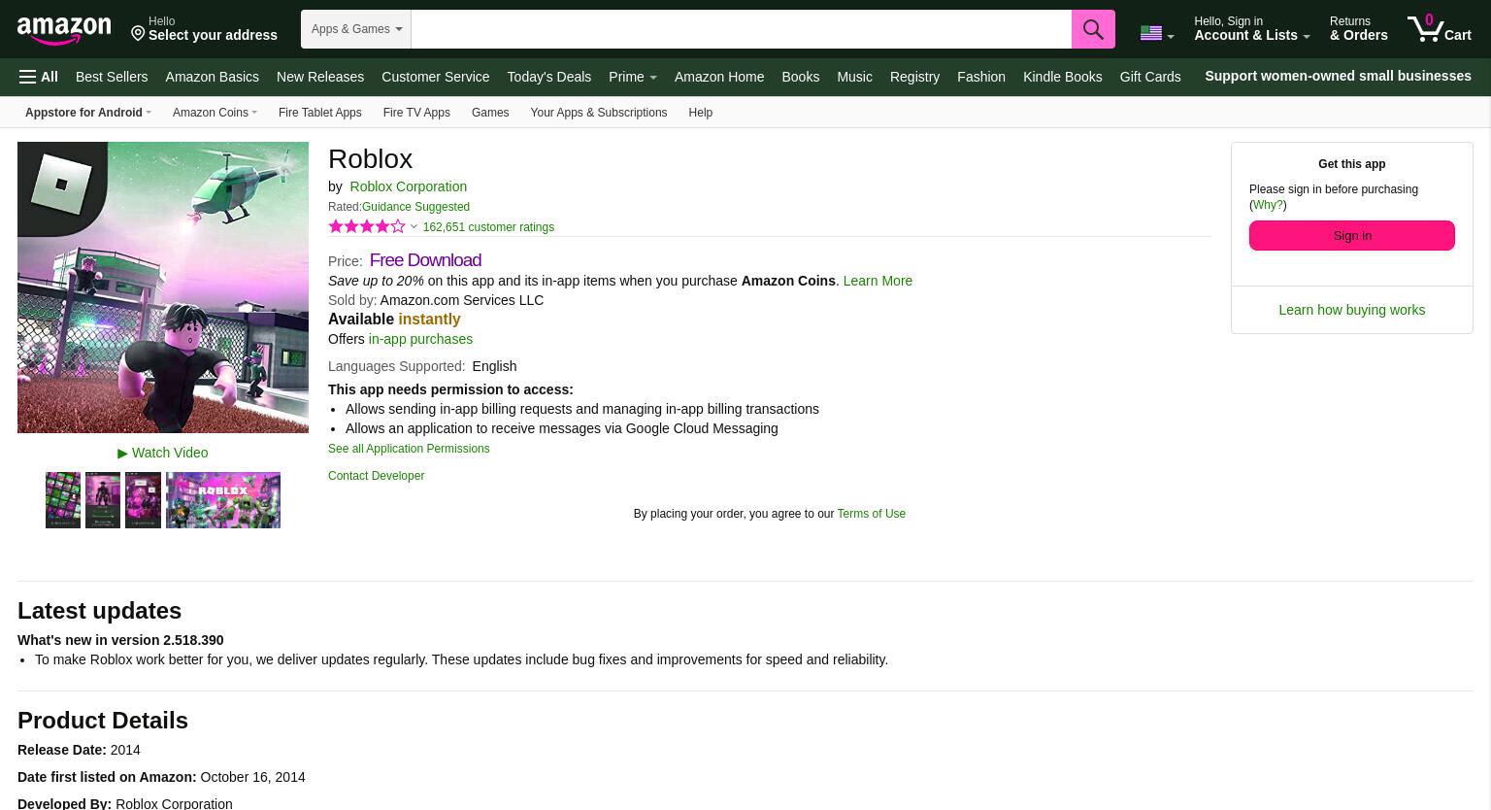Click Support women-owned small businesses banner
Image resolution: width=1491 pixels, height=810 pixels.
pyautogui.click(x=1338, y=76)
